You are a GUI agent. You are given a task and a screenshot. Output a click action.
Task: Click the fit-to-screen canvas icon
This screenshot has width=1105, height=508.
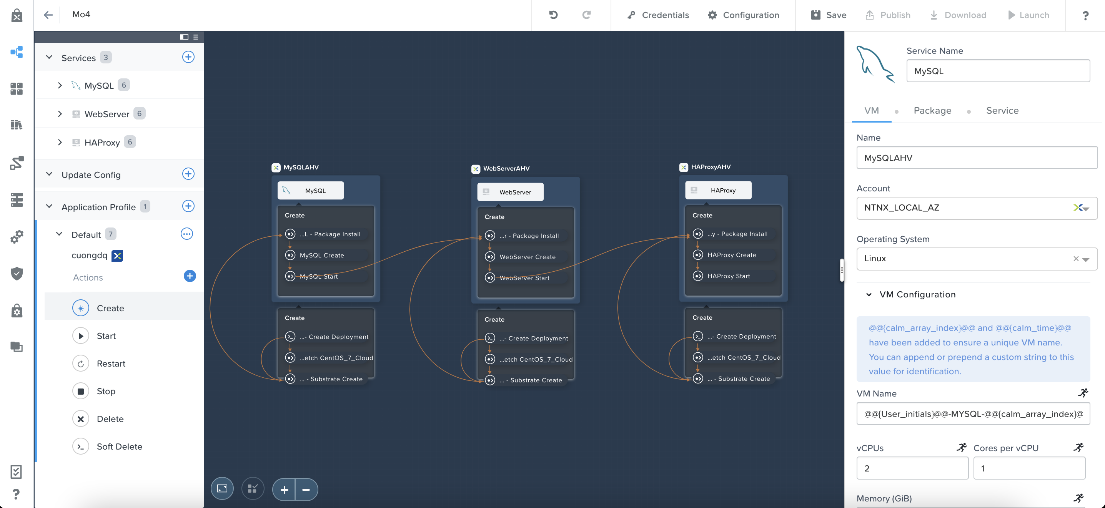pyautogui.click(x=222, y=489)
